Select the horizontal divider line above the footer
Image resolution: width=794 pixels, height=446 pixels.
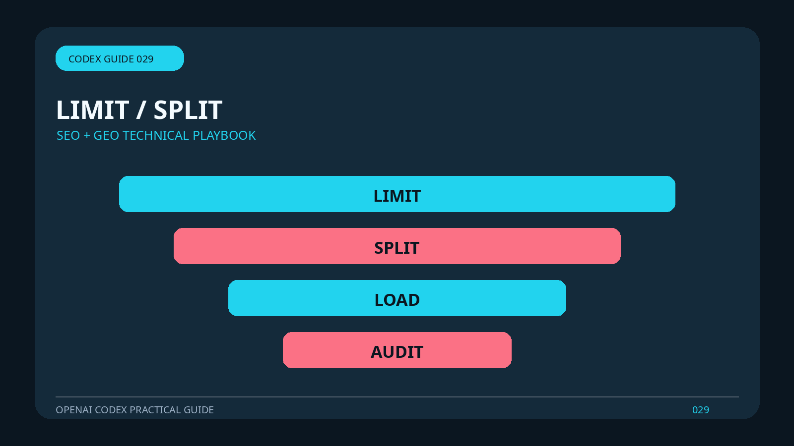(x=397, y=397)
